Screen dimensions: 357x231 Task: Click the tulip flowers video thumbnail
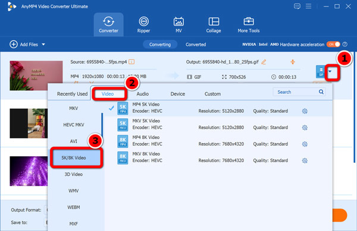36,75
